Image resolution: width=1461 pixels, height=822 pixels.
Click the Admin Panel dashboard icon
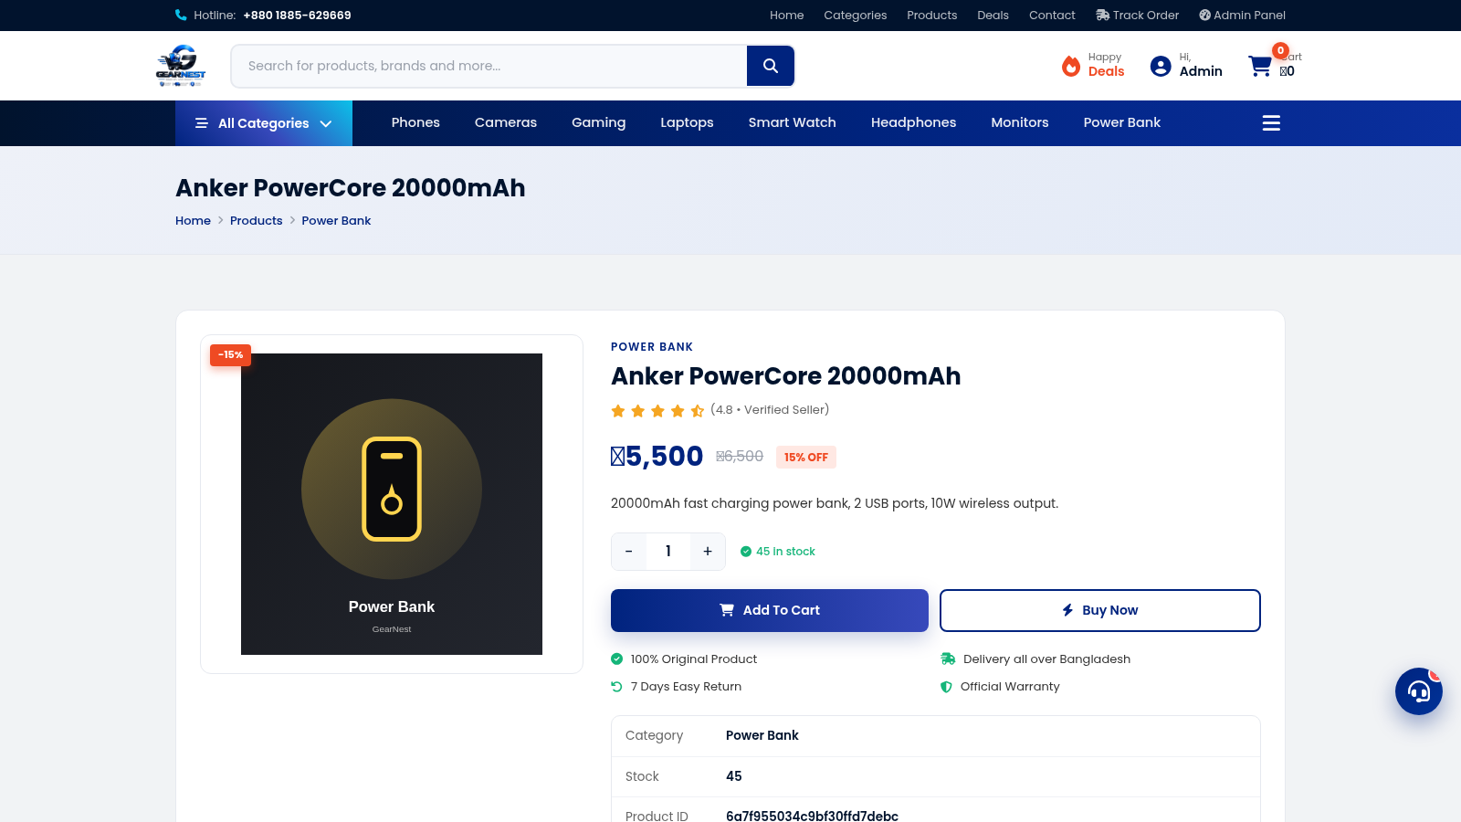tap(1204, 16)
